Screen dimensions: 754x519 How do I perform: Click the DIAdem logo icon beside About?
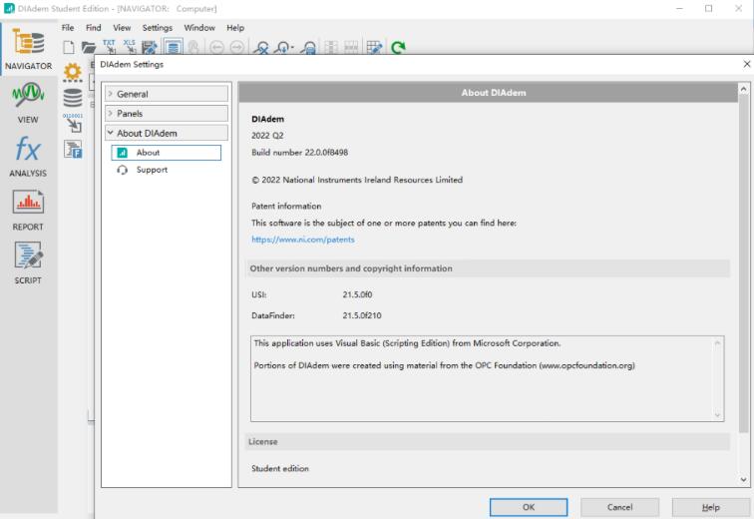click(x=122, y=153)
